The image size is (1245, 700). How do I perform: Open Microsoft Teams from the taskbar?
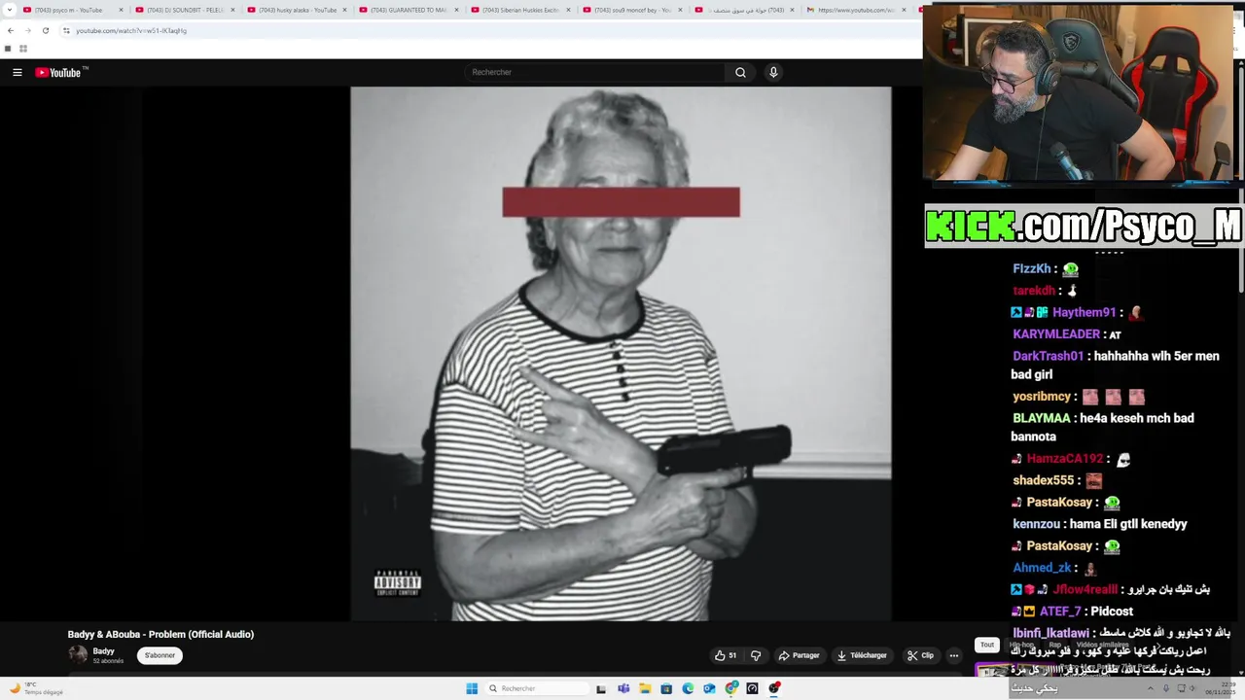pos(623,688)
